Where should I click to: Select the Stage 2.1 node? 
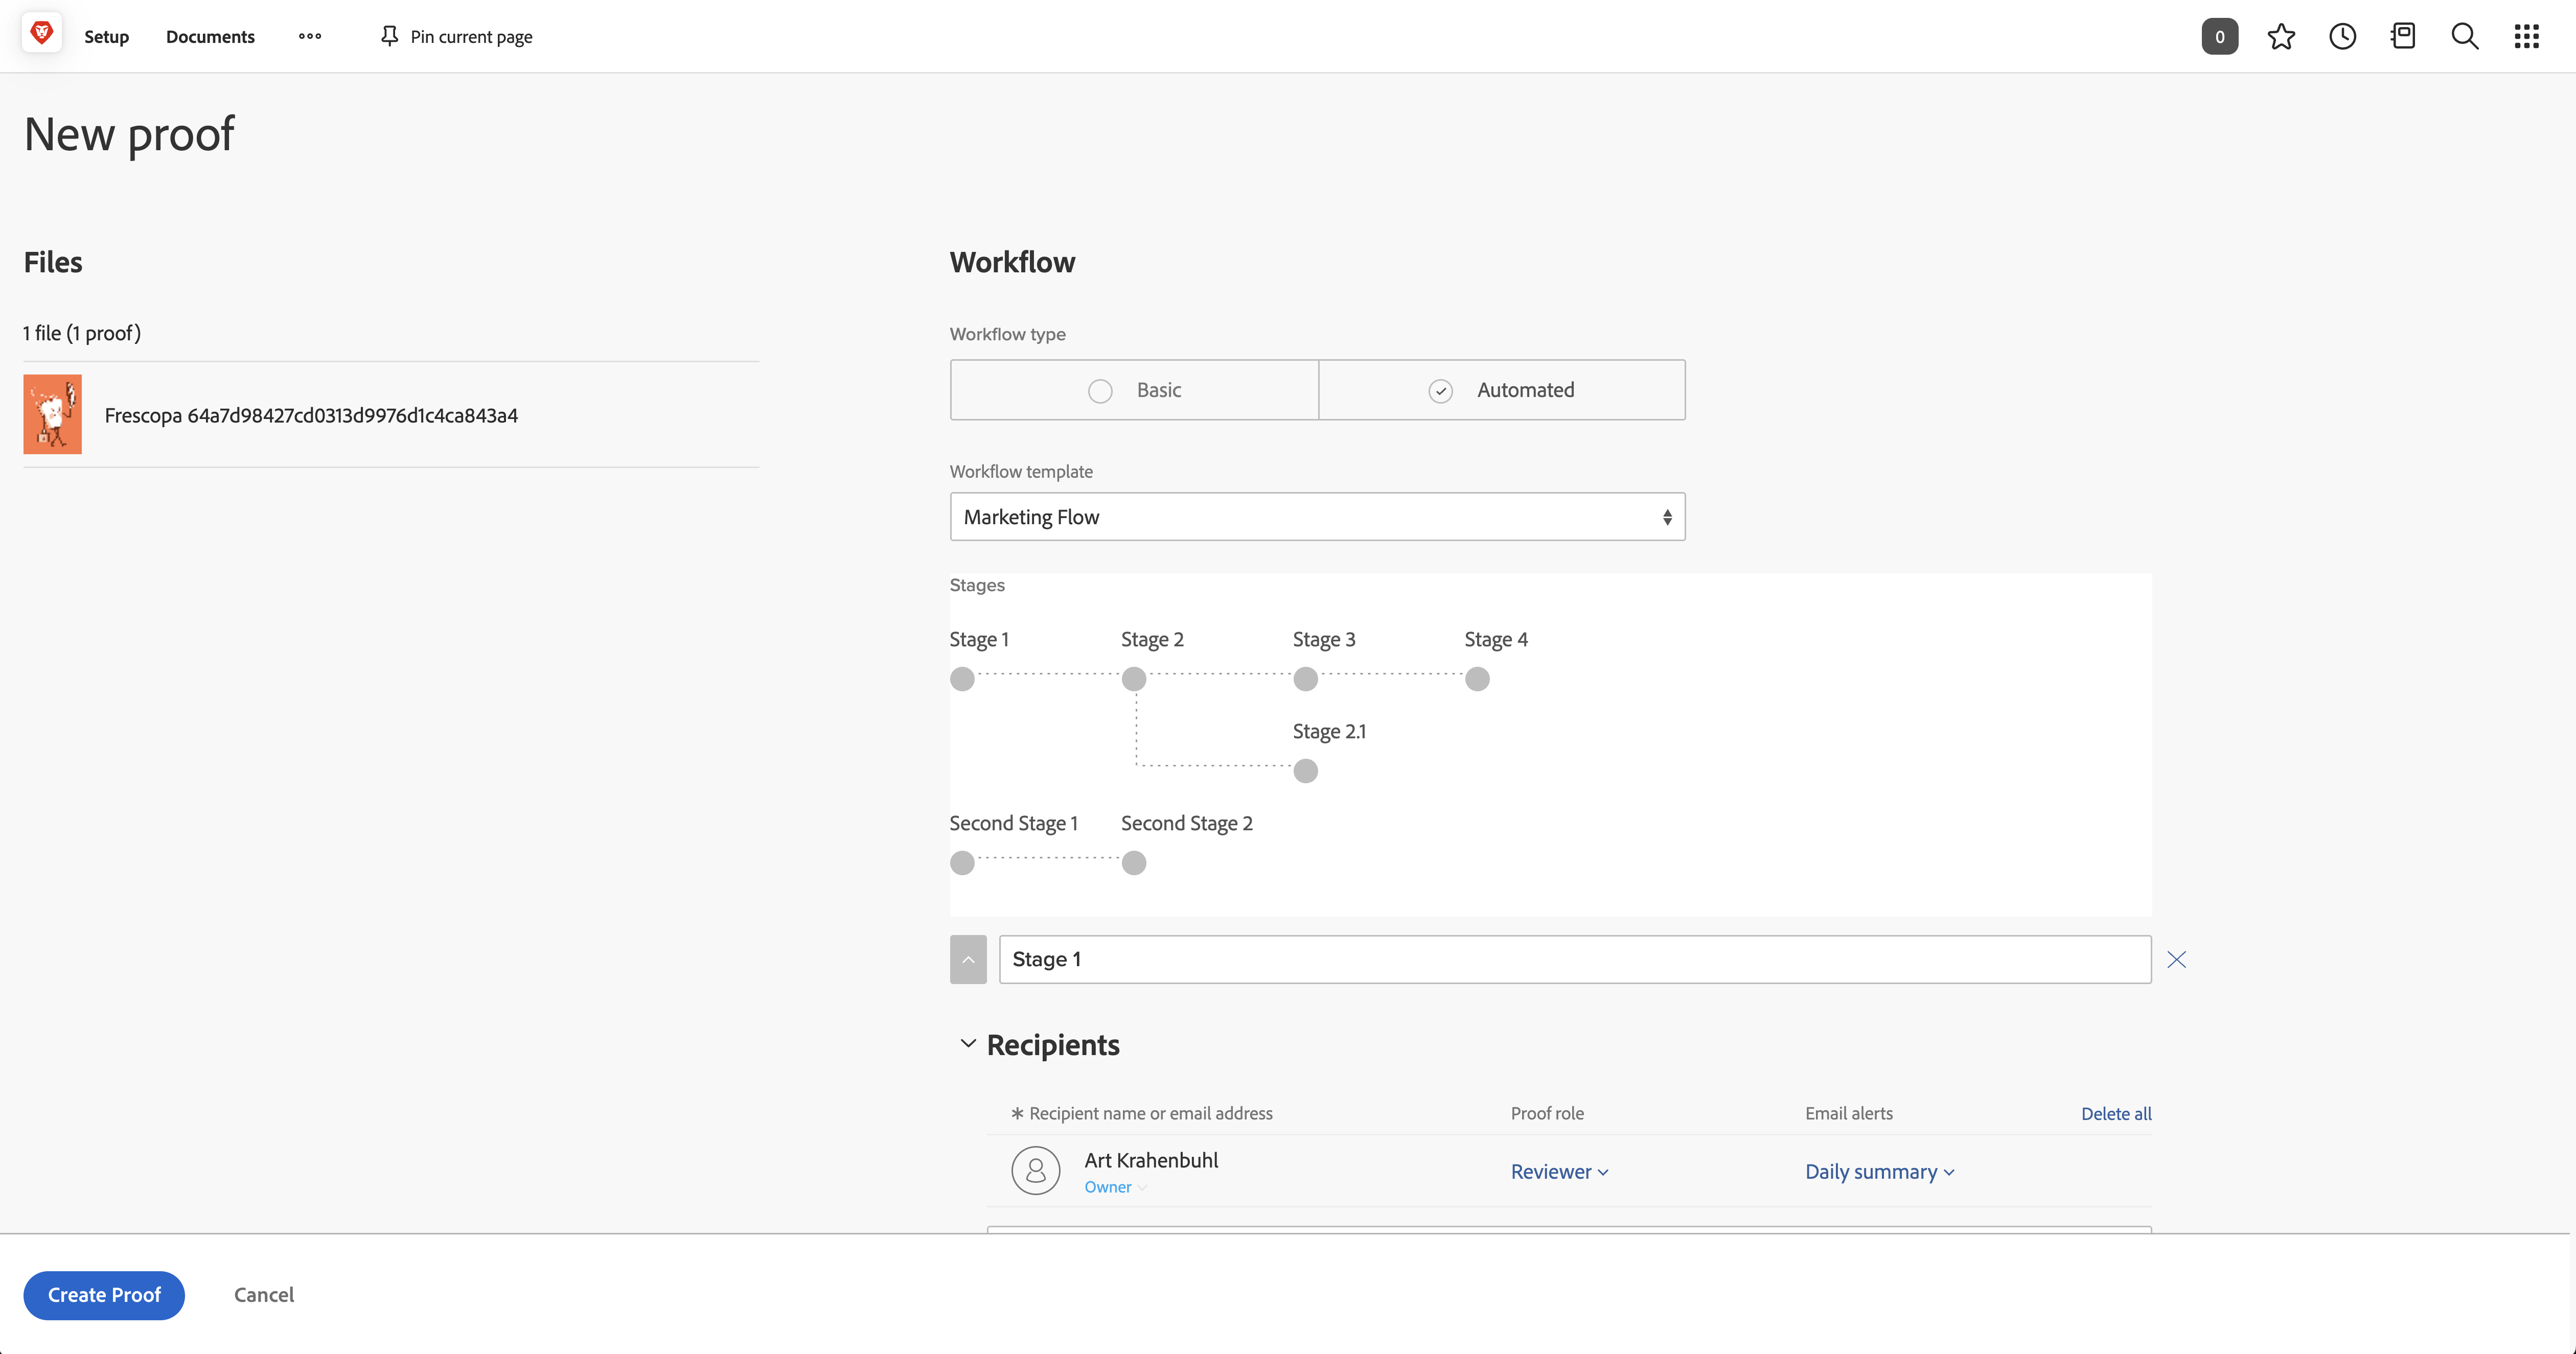(x=1305, y=771)
